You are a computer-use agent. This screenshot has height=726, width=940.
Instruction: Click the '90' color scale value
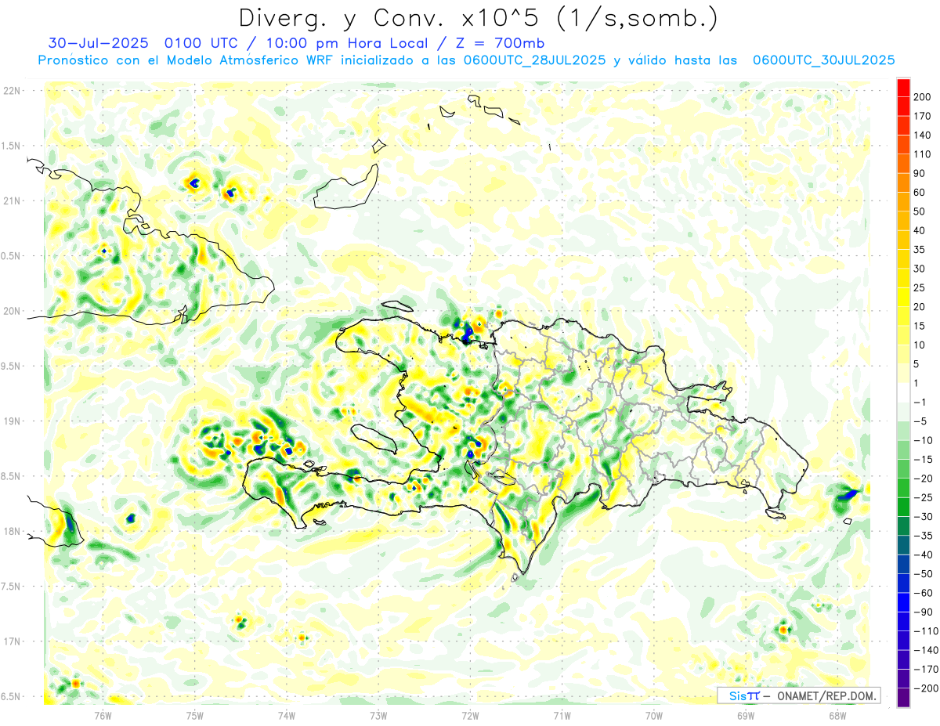point(920,173)
